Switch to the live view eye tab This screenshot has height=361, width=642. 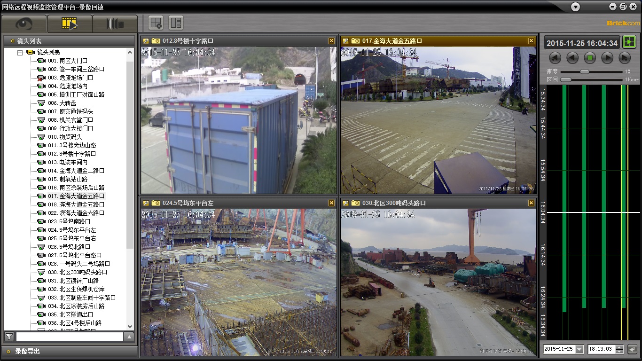coord(24,24)
